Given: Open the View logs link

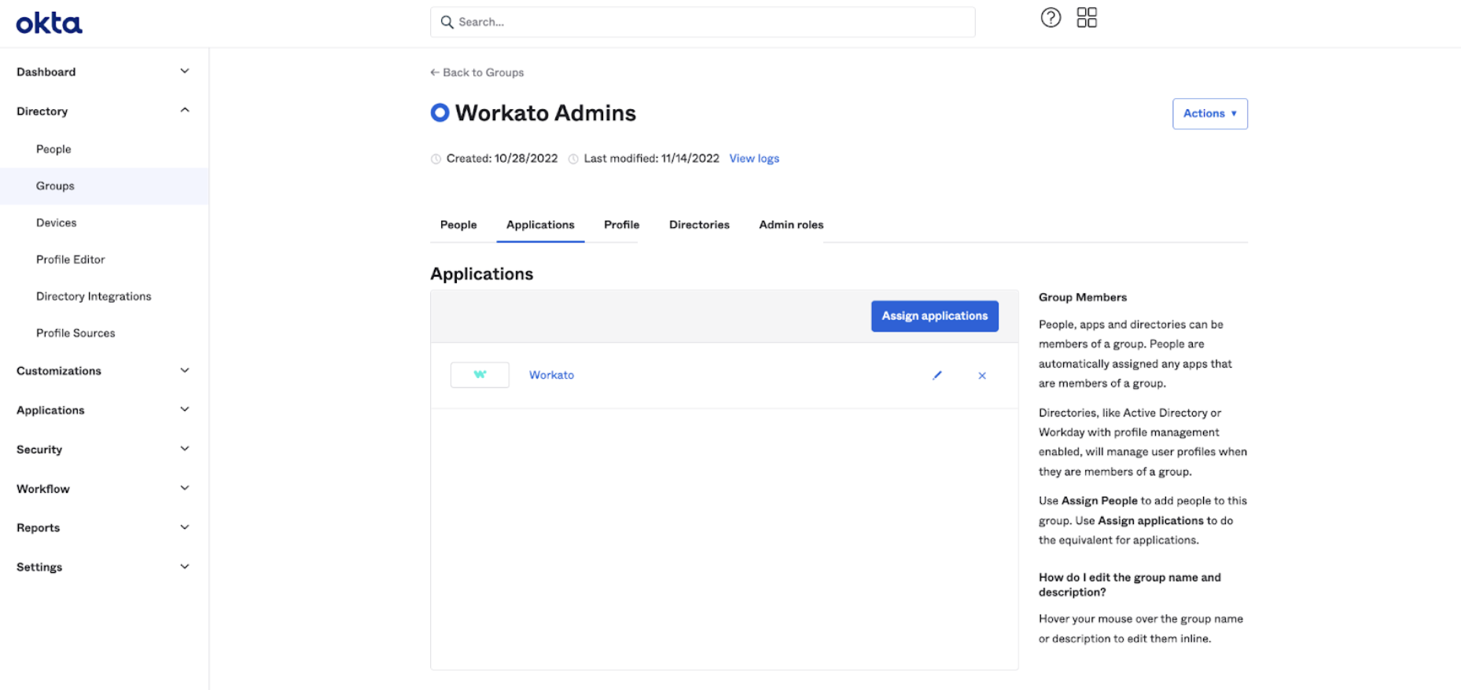Looking at the screenshot, I should (754, 159).
